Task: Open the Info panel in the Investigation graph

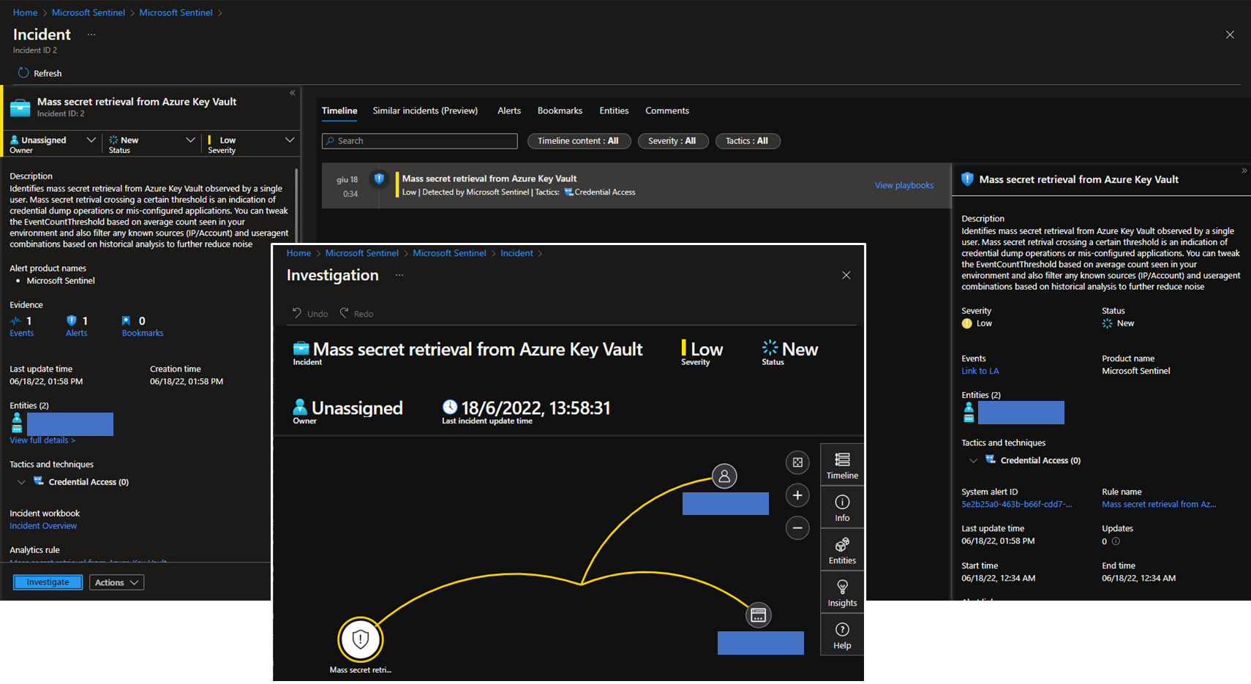Action: pyautogui.click(x=842, y=508)
